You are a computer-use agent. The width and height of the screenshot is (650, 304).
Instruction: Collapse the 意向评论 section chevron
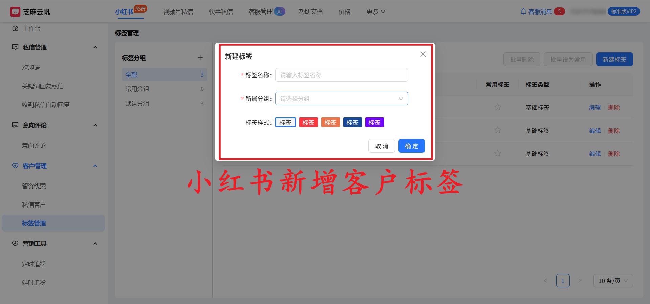[95, 125]
